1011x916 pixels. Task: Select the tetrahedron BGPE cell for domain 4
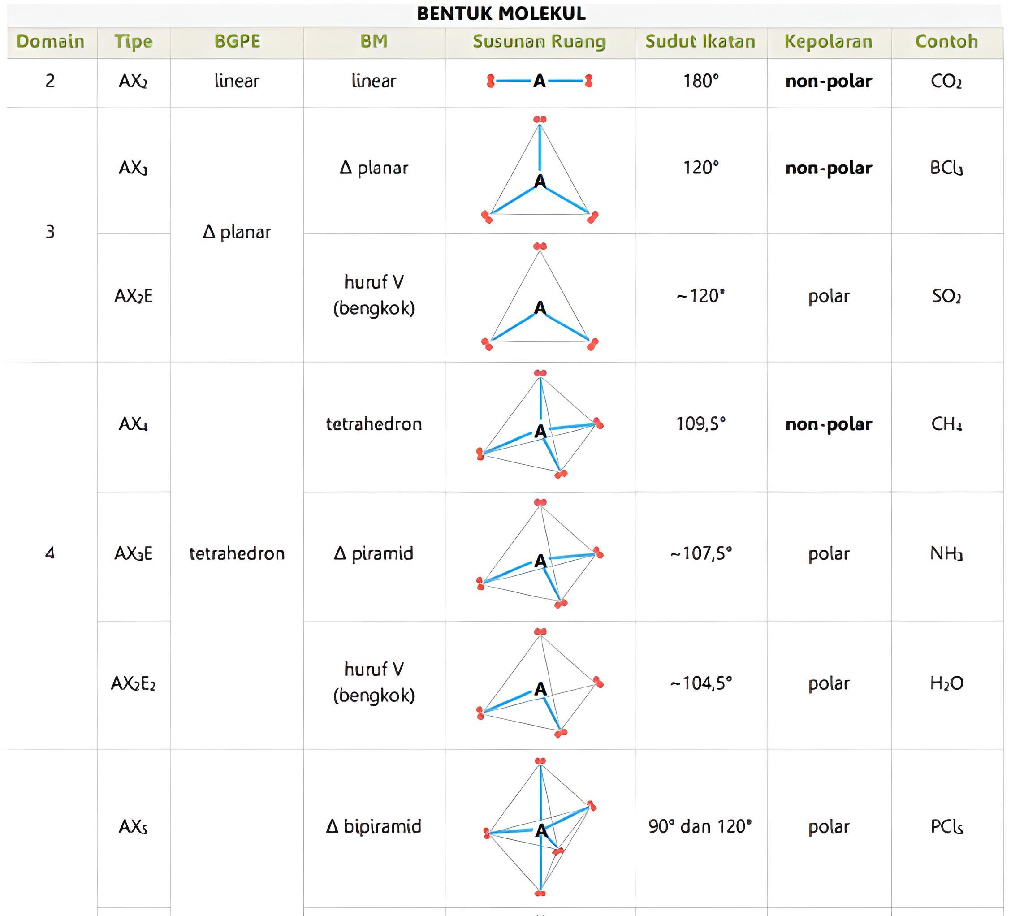(237, 553)
